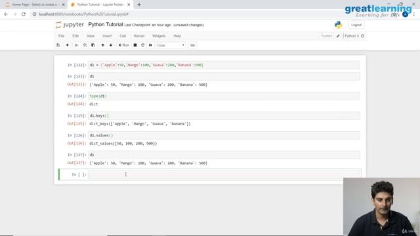Move the selected cell down
This screenshot has height=236, width=420.
(111, 45)
